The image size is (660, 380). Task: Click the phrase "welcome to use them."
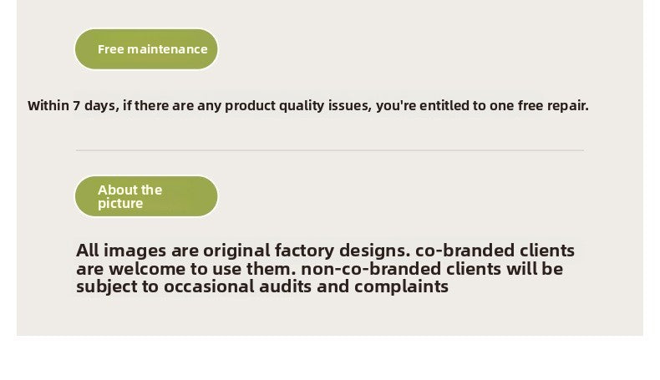(202, 269)
